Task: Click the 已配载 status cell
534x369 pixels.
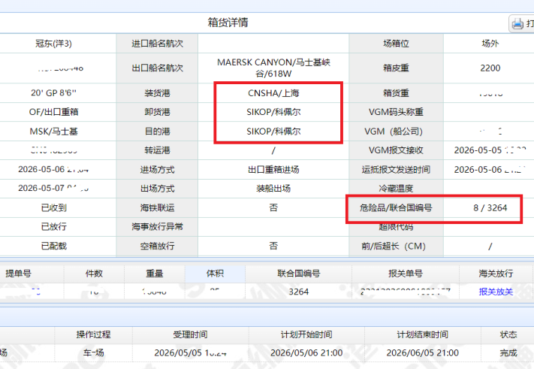Action: click(x=53, y=246)
